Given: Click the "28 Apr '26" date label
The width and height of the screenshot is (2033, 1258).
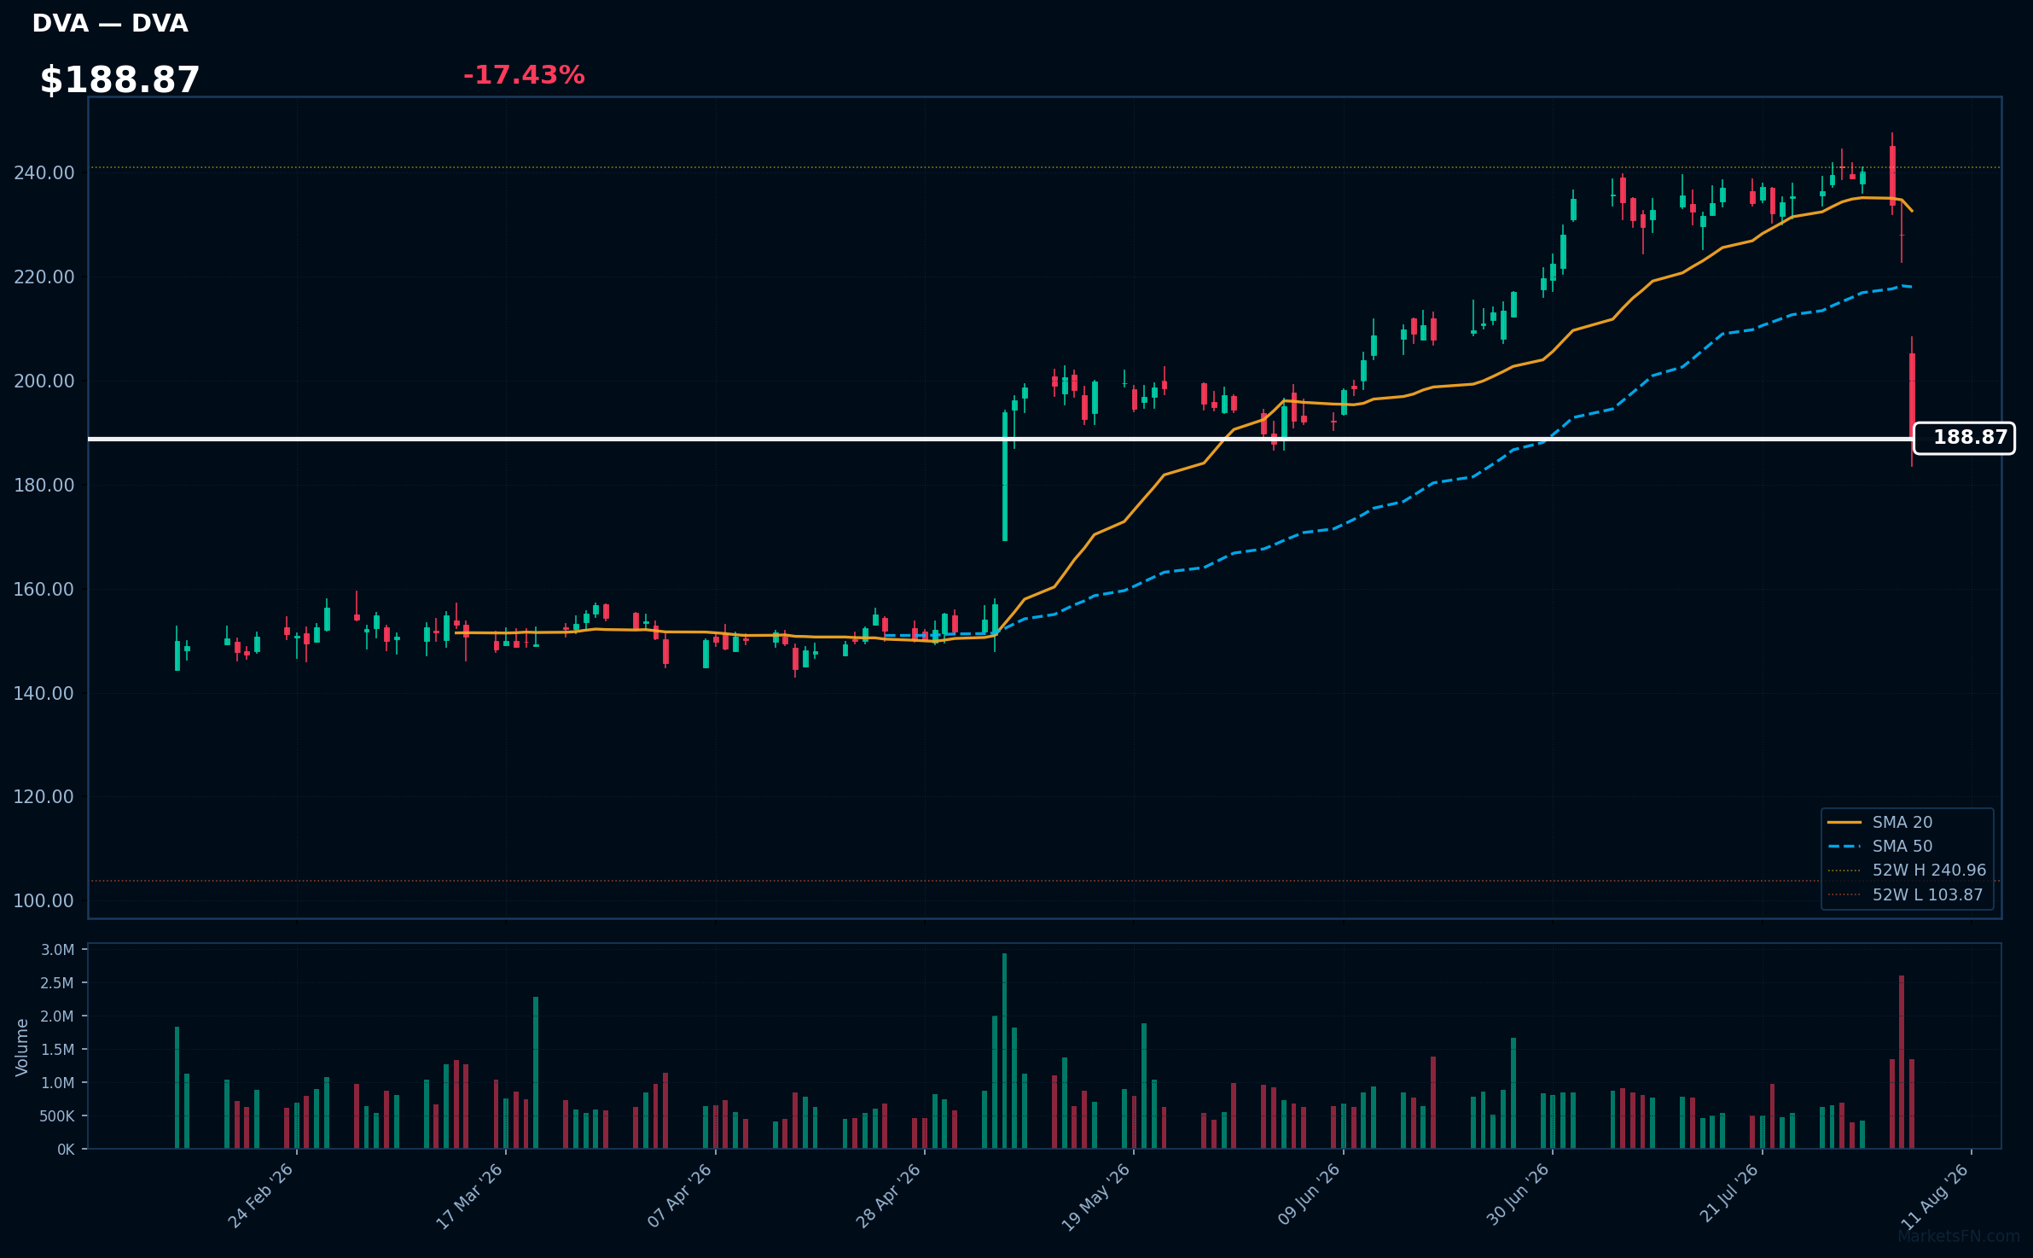Looking at the screenshot, I should [888, 1197].
